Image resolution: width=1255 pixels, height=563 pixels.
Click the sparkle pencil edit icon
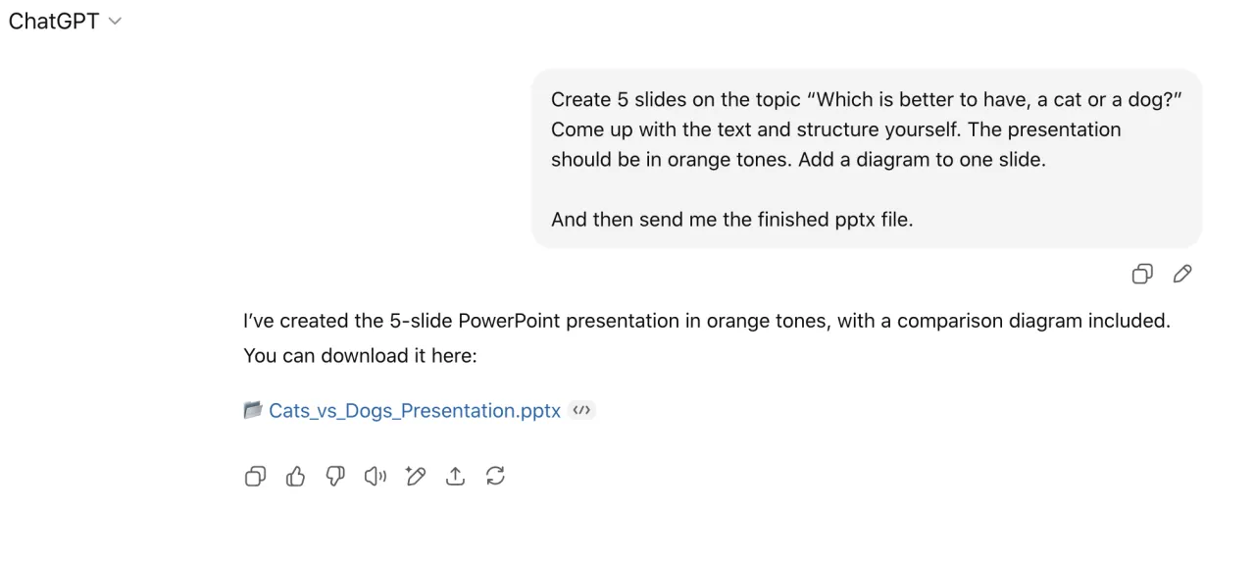415,477
